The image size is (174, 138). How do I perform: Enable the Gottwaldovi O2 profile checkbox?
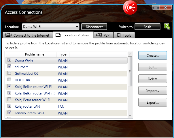click(x=10, y=73)
